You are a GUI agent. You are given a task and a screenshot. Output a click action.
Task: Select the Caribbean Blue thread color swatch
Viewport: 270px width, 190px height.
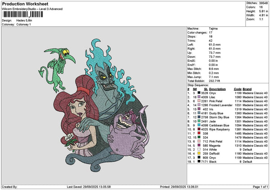199,125
